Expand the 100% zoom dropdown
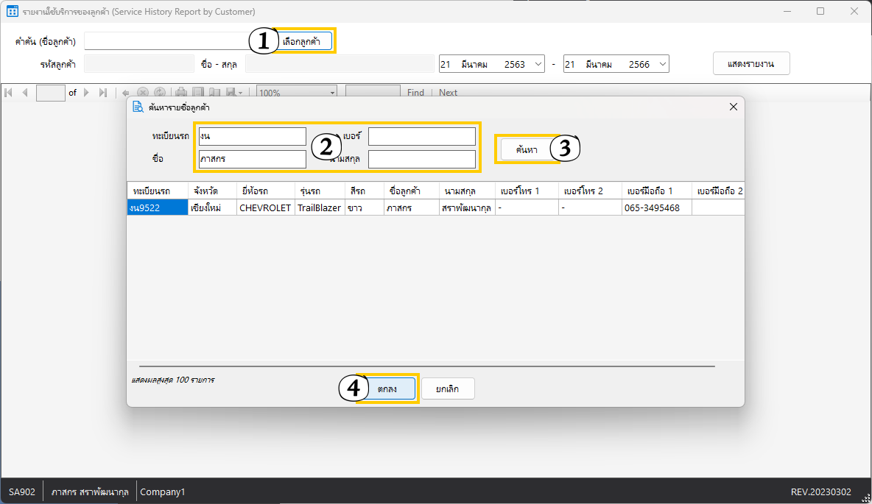The width and height of the screenshot is (872, 504). (332, 93)
